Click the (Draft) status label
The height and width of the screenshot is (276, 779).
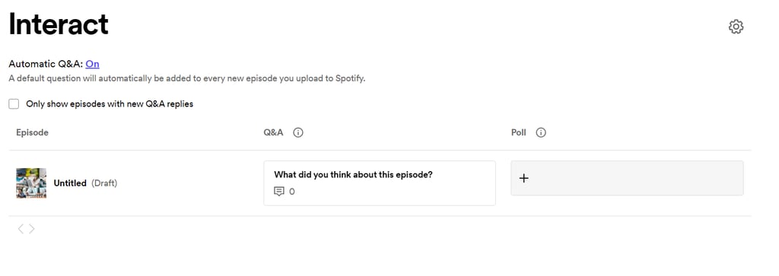104,183
